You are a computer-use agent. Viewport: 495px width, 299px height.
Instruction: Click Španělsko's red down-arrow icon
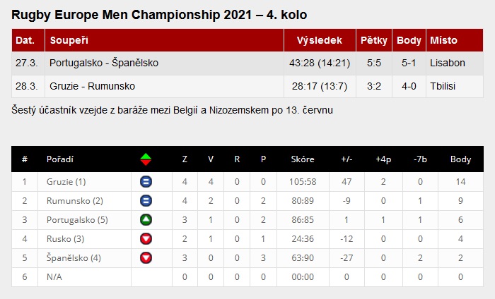(x=146, y=258)
